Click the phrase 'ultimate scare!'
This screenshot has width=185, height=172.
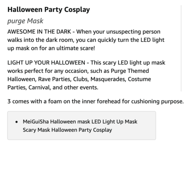click(x=76, y=48)
